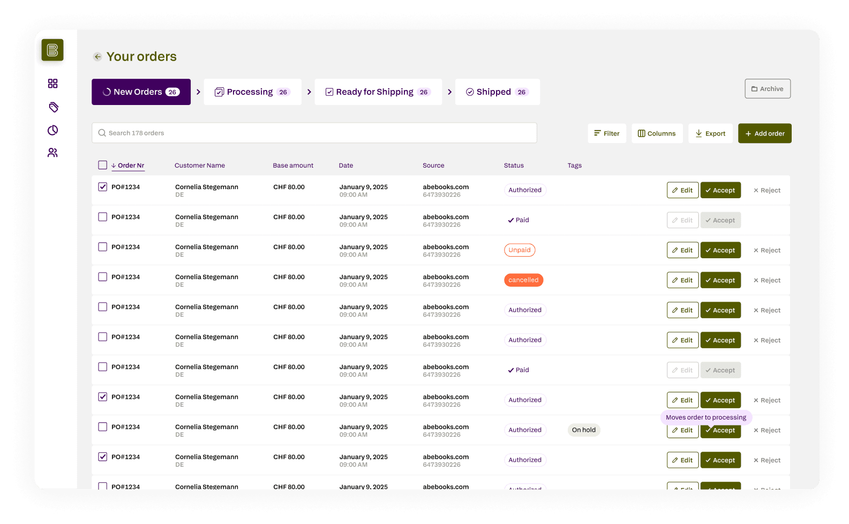Image resolution: width=849 pixels, height=524 pixels.
Task: Check the box for the Unpaid order
Action: click(102, 247)
